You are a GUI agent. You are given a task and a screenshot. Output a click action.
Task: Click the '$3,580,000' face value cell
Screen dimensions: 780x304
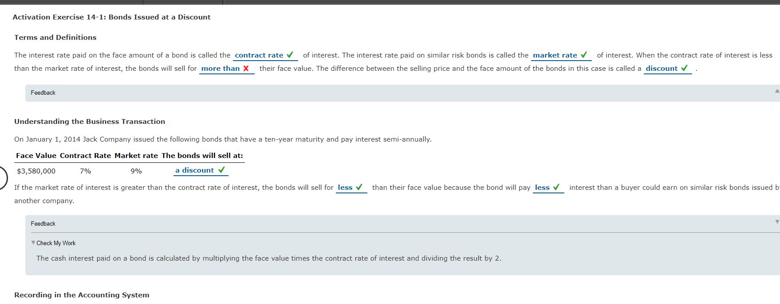36,171
